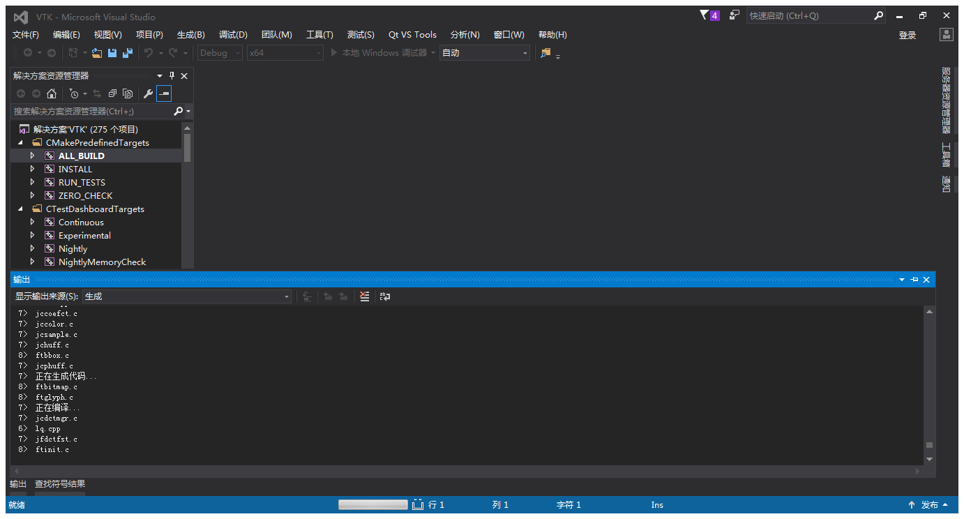Click the quick launch search magnifier

click(878, 15)
